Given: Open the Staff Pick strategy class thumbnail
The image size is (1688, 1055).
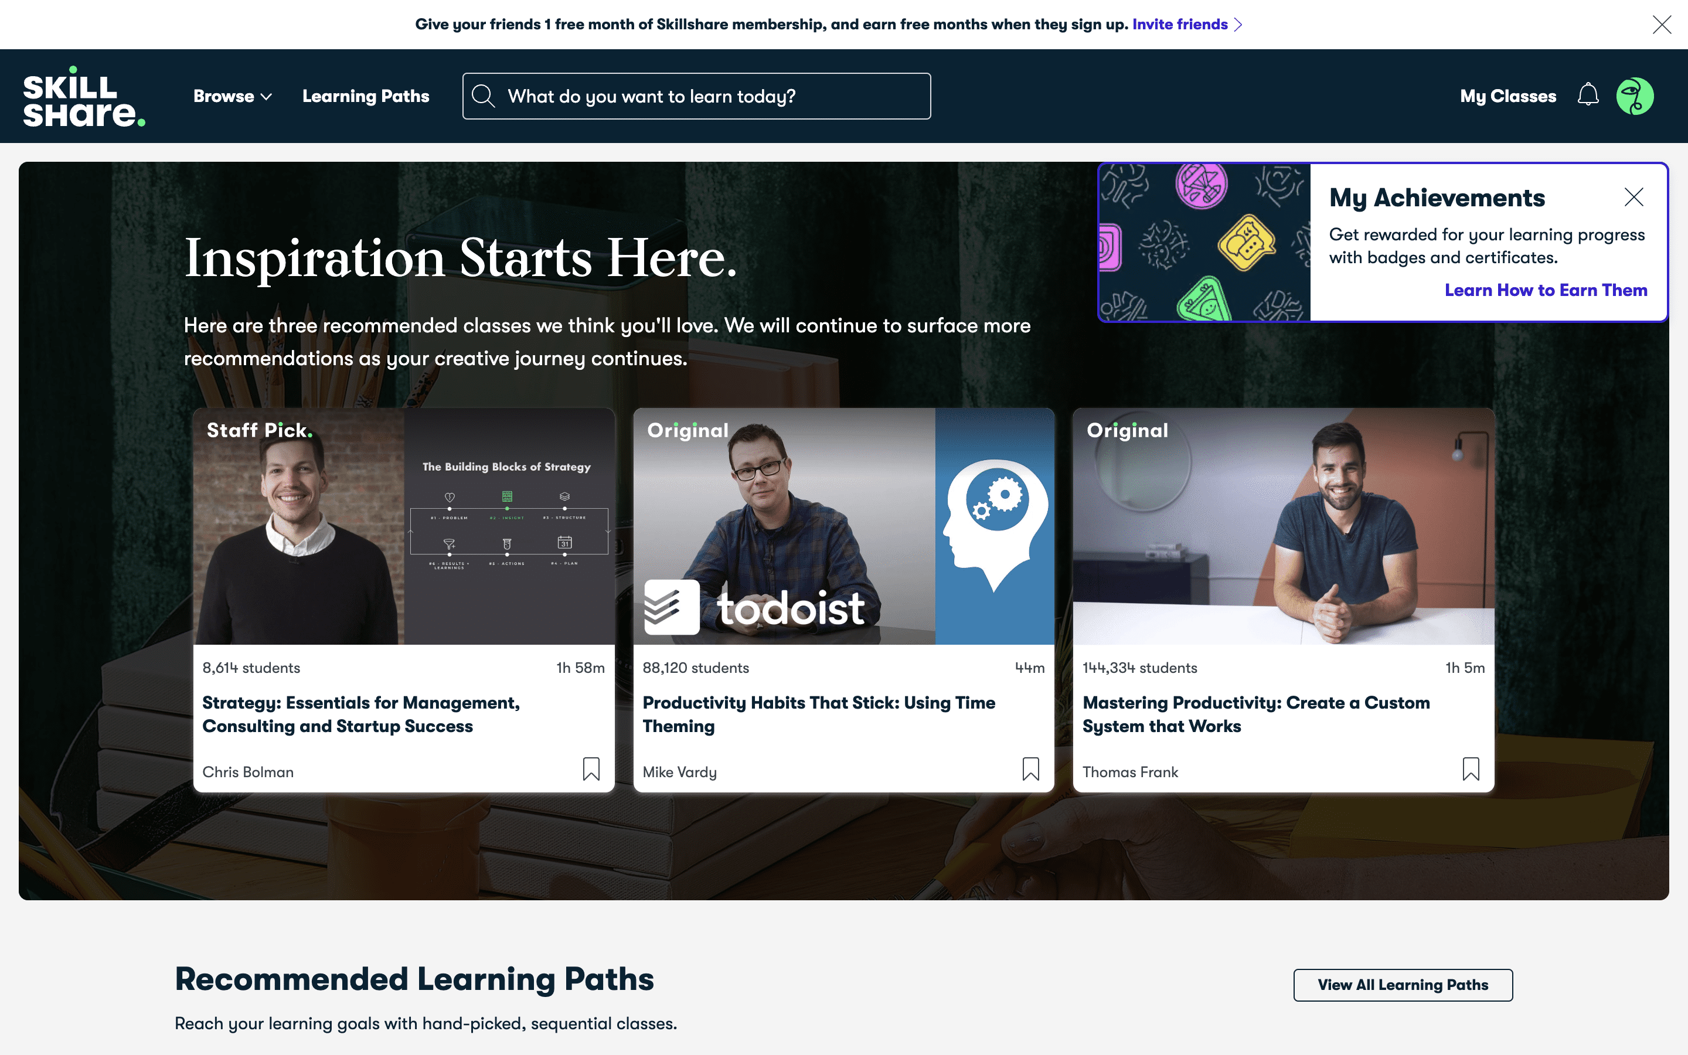Looking at the screenshot, I should (x=404, y=527).
